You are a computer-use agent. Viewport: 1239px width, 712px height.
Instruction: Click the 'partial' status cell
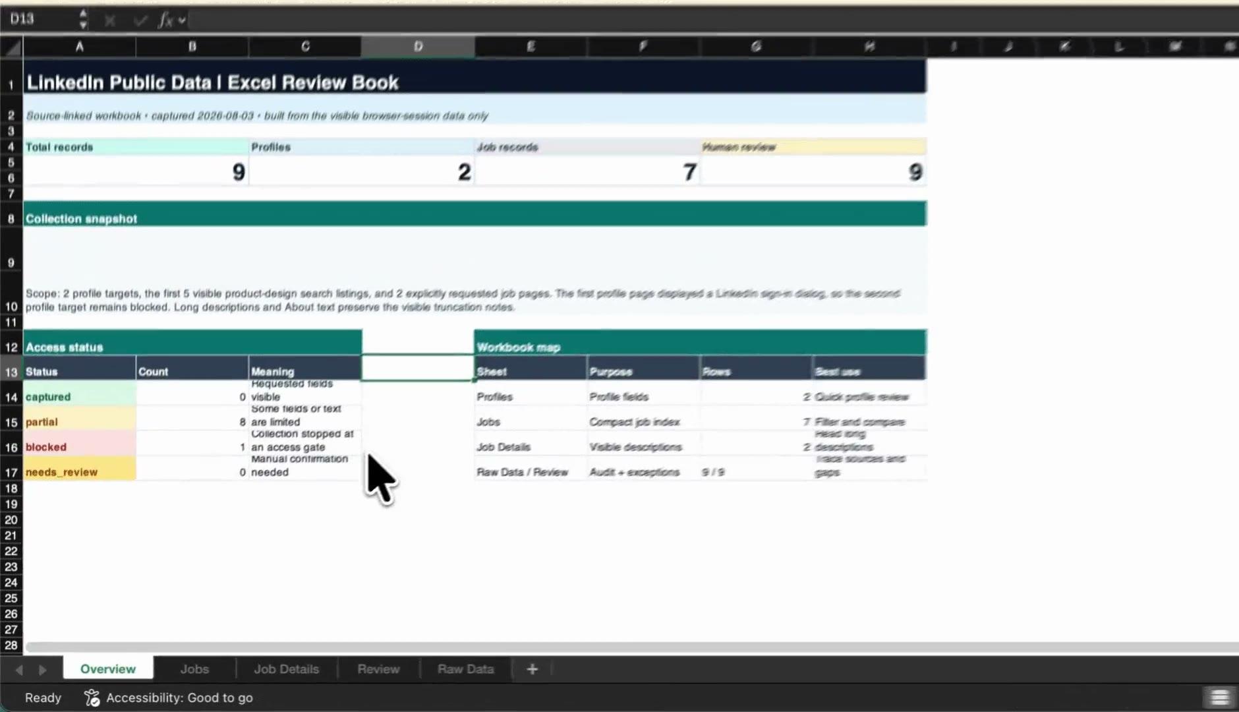click(x=79, y=419)
